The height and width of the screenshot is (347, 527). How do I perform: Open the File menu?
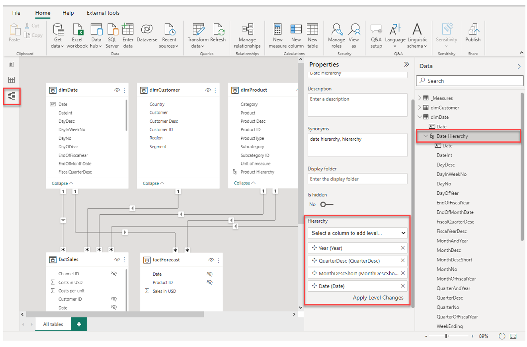[x=16, y=13]
